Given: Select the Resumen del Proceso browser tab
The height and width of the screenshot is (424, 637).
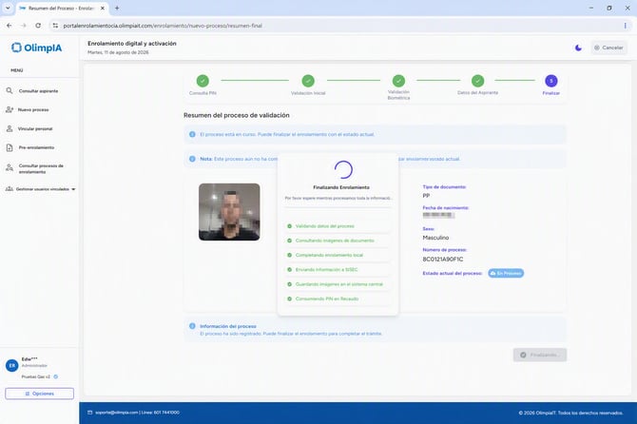Looking at the screenshot, I should pos(62,9).
